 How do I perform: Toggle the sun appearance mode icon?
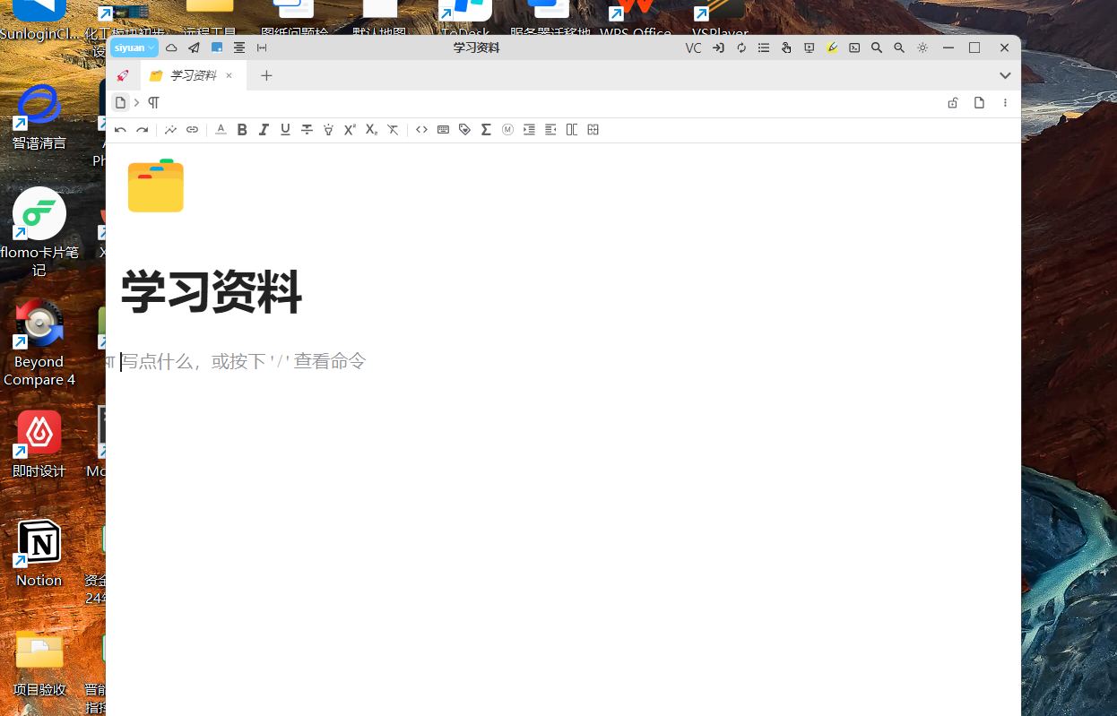pyautogui.click(x=922, y=48)
